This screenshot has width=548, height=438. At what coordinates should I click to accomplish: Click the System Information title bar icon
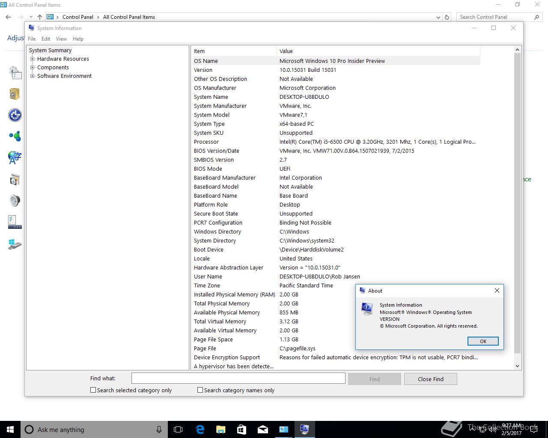[x=32, y=28]
